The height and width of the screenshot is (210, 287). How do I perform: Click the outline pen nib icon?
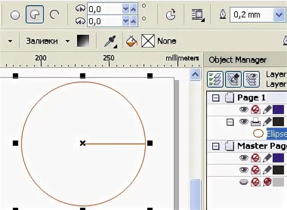click(x=223, y=15)
